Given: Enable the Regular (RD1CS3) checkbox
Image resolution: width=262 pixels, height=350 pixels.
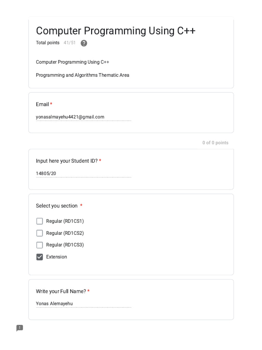Looking at the screenshot, I should (x=40, y=245).
